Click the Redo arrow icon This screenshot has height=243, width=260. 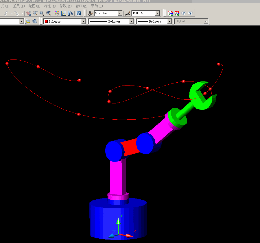click(x=16, y=13)
